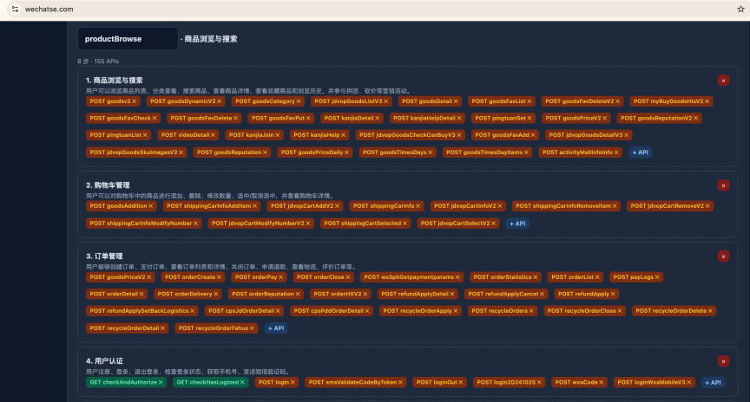The image size is (750, 402).
Task: Remove POST goodsFavList via its X icon
Action: point(529,101)
